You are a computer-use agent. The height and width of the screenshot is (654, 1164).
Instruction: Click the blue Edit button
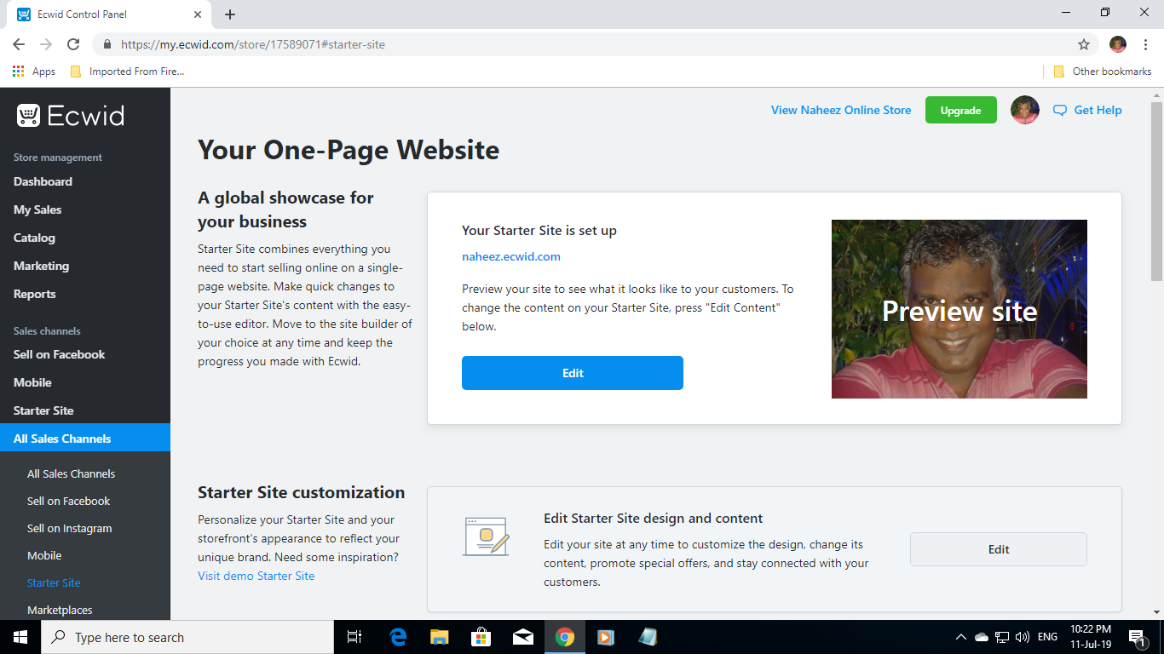point(573,373)
